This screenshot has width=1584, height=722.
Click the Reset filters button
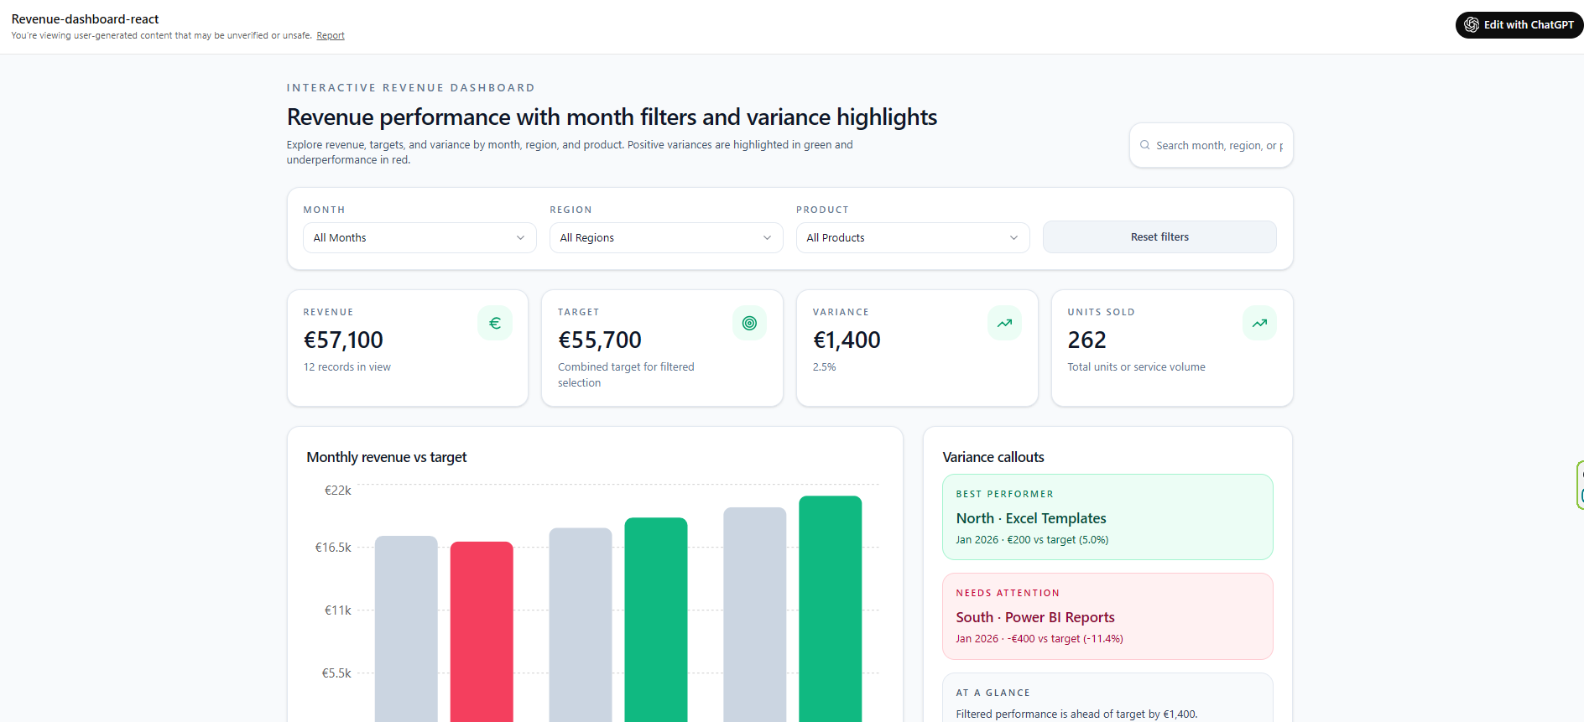click(x=1159, y=236)
